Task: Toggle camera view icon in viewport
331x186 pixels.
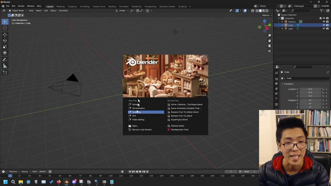Action: (269, 46)
